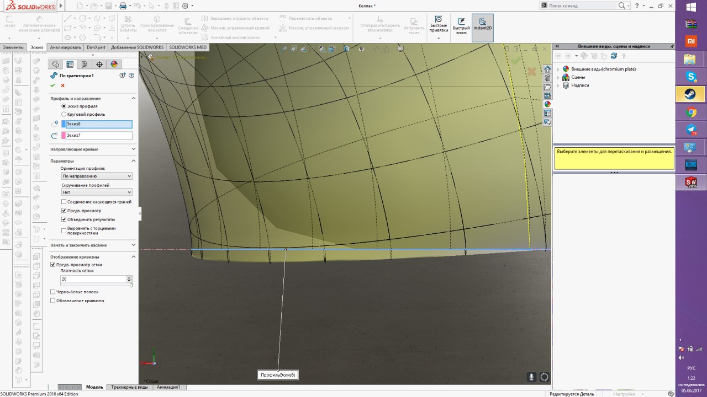The width and height of the screenshot is (707, 397).
Task: Open the file explorer folder tab in the task pane
Action: pos(547,87)
